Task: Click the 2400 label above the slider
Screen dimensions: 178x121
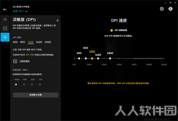Action: tap(110, 53)
